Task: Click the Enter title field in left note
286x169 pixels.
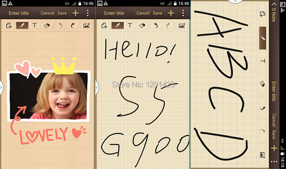Action: (x=19, y=13)
